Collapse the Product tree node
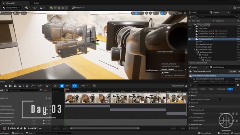The image size is (240, 135). tap(198, 55)
